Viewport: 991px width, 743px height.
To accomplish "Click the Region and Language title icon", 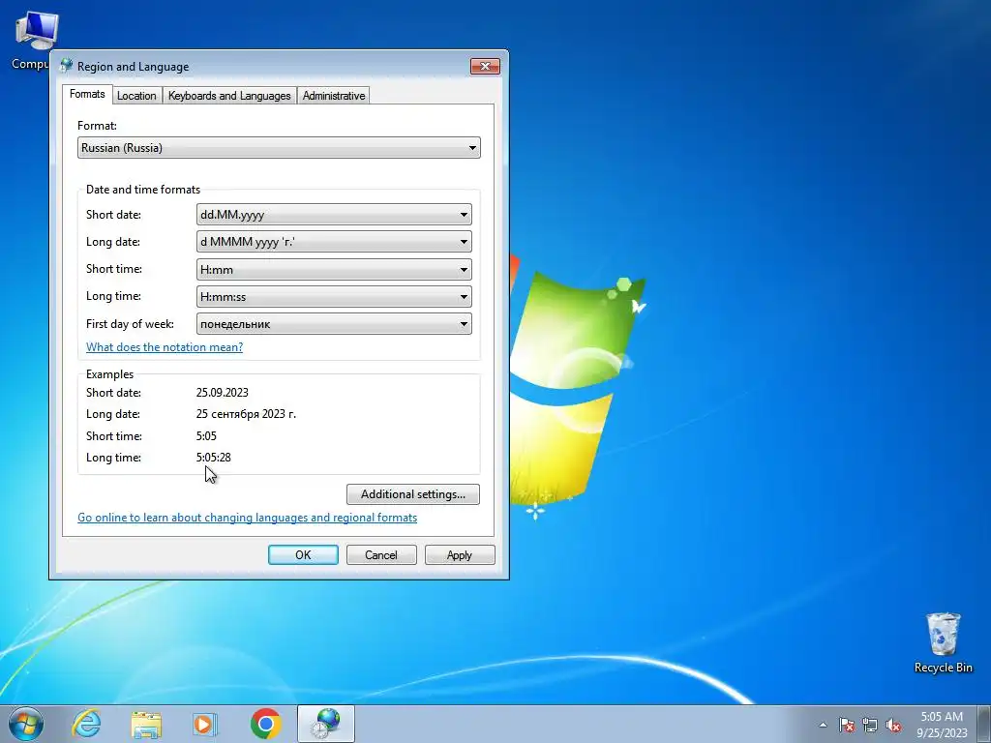I will tap(67, 66).
